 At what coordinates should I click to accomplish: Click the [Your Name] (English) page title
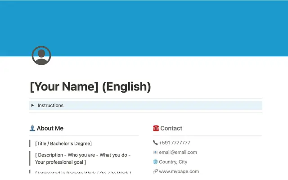tap(90, 86)
